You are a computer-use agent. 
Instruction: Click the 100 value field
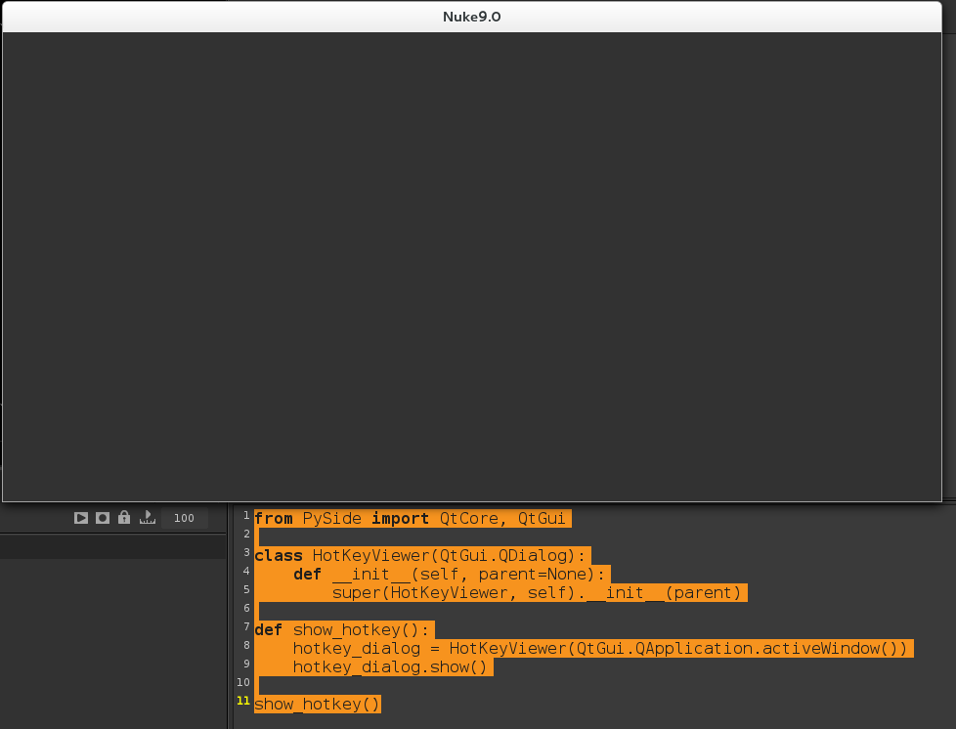184,518
